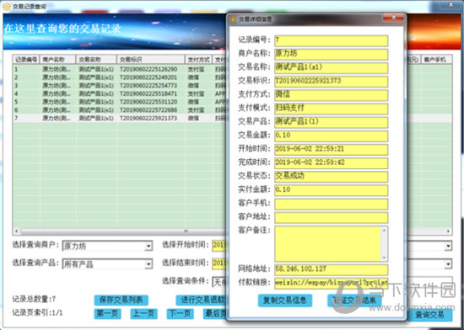Click the 支付模式 field showing 扫码支付
Viewport: 464px width, 330px height.
(332, 109)
